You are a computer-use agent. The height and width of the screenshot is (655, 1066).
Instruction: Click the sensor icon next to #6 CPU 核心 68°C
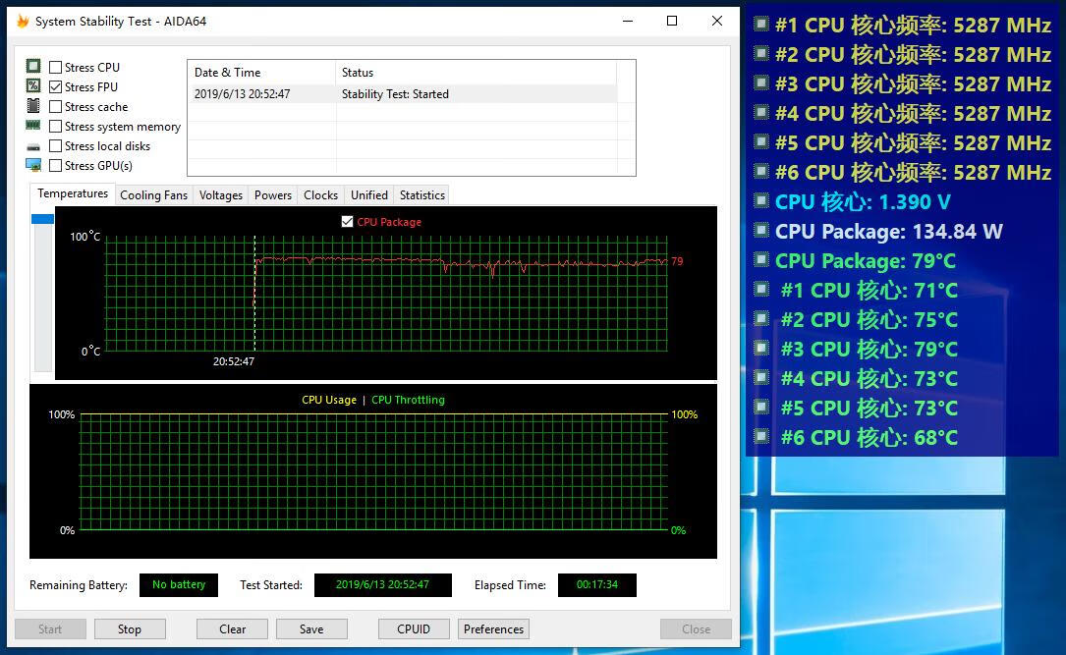761,436
